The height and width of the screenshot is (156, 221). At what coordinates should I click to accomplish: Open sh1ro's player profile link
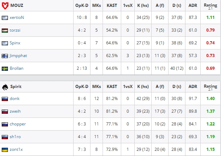click(x=15, y=137)
